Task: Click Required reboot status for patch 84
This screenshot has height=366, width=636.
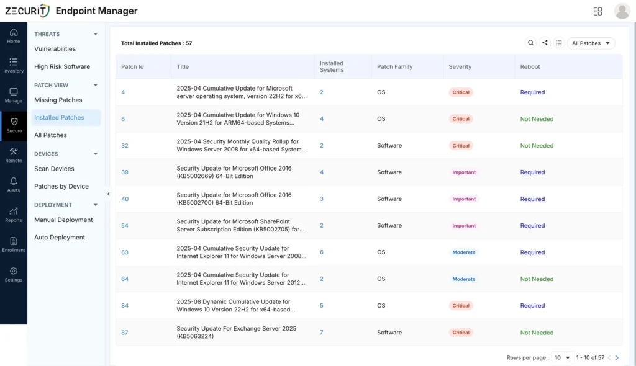Action: pos(532,306)
